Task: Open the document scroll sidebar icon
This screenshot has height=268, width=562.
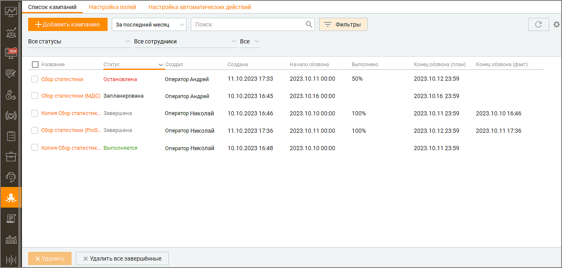Action: pos(11,219)
